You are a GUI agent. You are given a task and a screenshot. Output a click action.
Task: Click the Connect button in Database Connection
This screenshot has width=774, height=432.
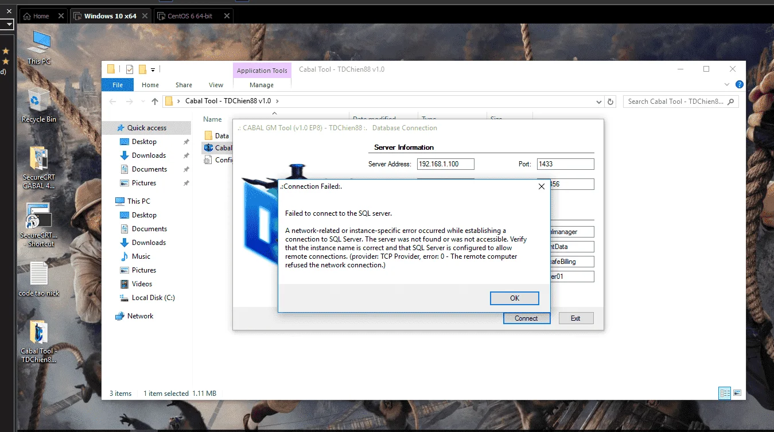tap(527, 318)
